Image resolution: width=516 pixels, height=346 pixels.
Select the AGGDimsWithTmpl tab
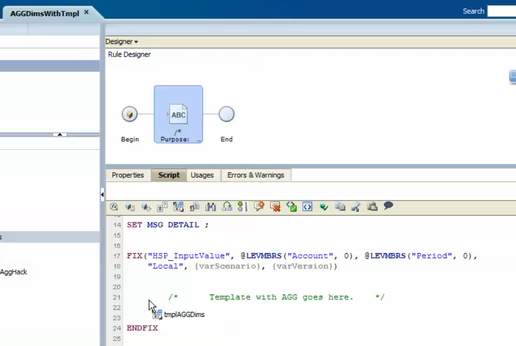coord(45,13)
